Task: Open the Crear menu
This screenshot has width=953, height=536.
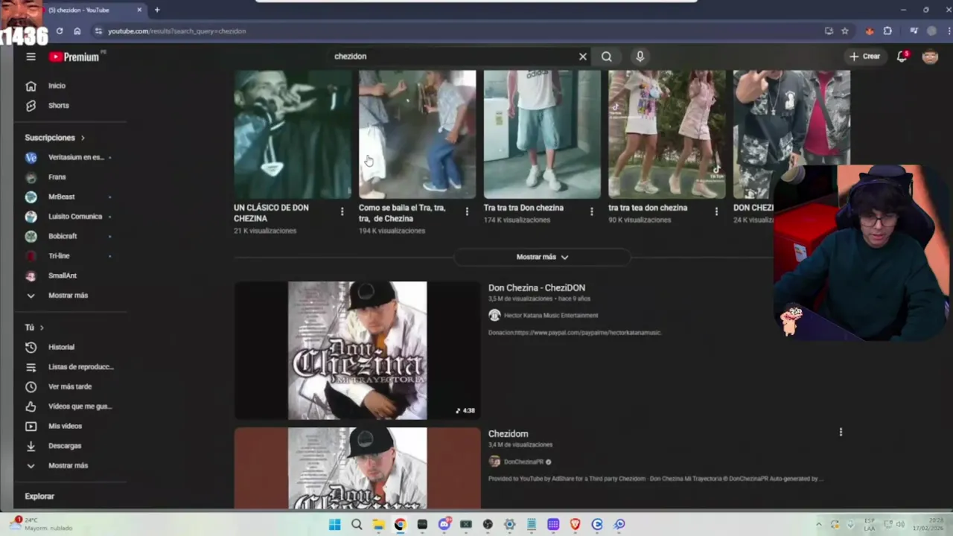Action: pos(864,57)
